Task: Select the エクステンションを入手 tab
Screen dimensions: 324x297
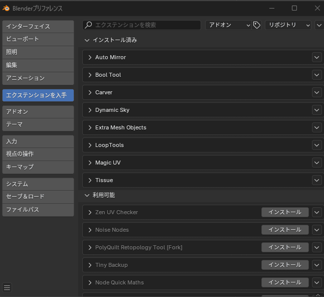Action: tap(38, 95)
